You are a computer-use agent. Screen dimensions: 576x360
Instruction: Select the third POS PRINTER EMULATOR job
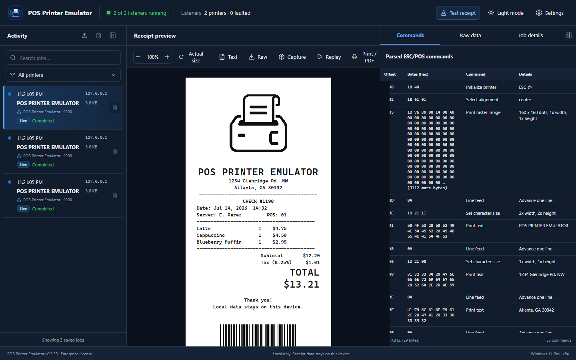pos(63,195)
